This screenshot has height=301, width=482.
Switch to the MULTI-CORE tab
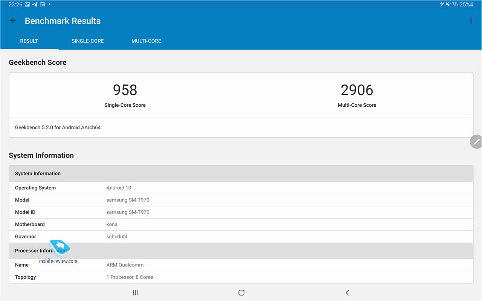tap(146, 41)
